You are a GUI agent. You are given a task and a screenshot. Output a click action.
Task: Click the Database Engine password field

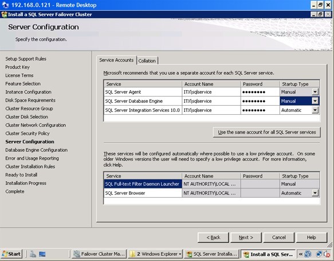coord(260,101)
